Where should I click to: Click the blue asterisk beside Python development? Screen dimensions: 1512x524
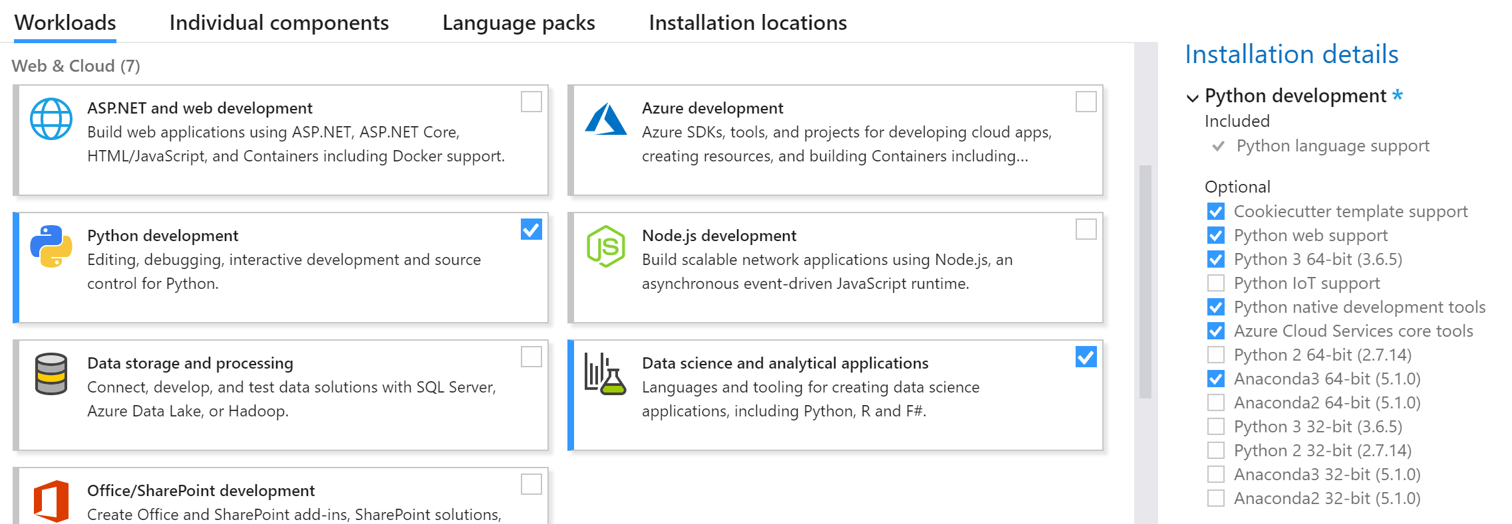point(1398,95)
